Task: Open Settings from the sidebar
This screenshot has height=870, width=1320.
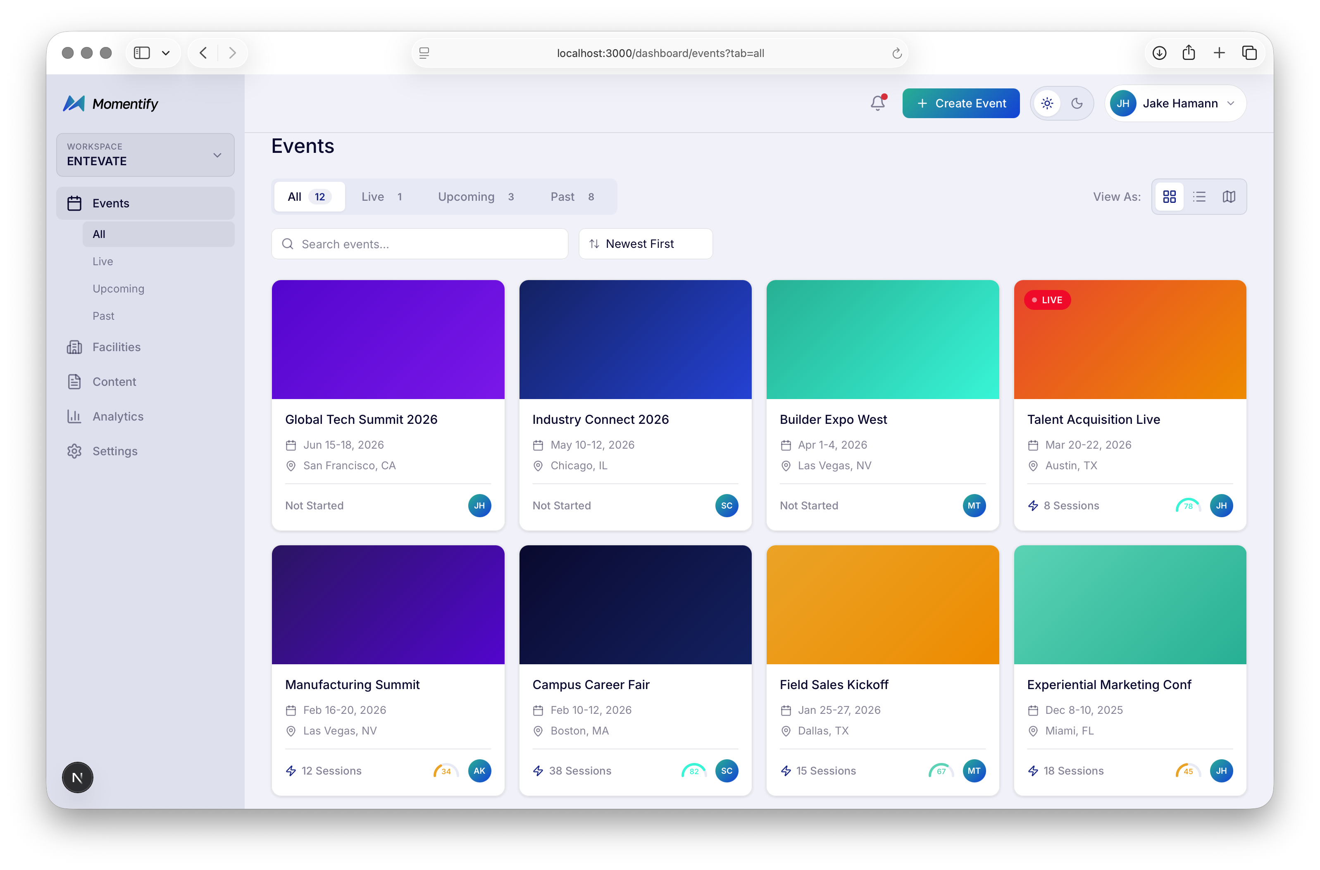Action: point(114,451)
